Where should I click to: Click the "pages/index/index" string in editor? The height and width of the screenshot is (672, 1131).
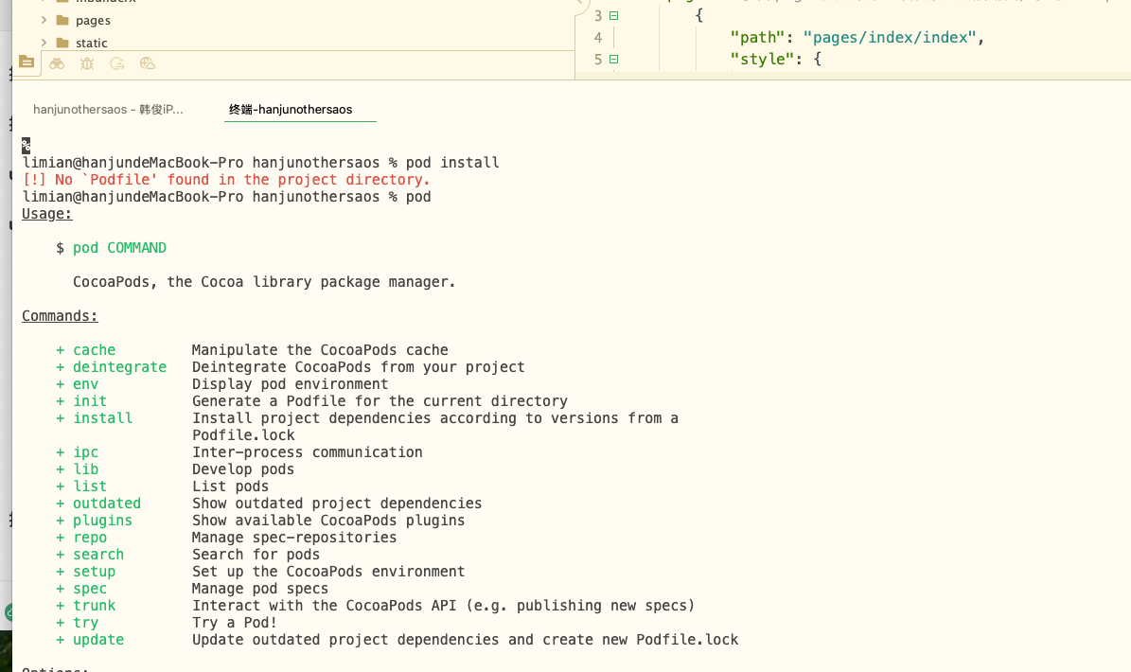(889, 38)
